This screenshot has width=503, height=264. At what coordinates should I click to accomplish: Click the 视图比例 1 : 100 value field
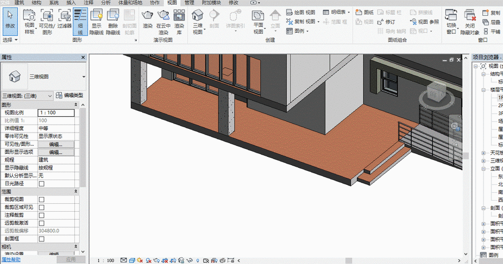coord(55,112)
